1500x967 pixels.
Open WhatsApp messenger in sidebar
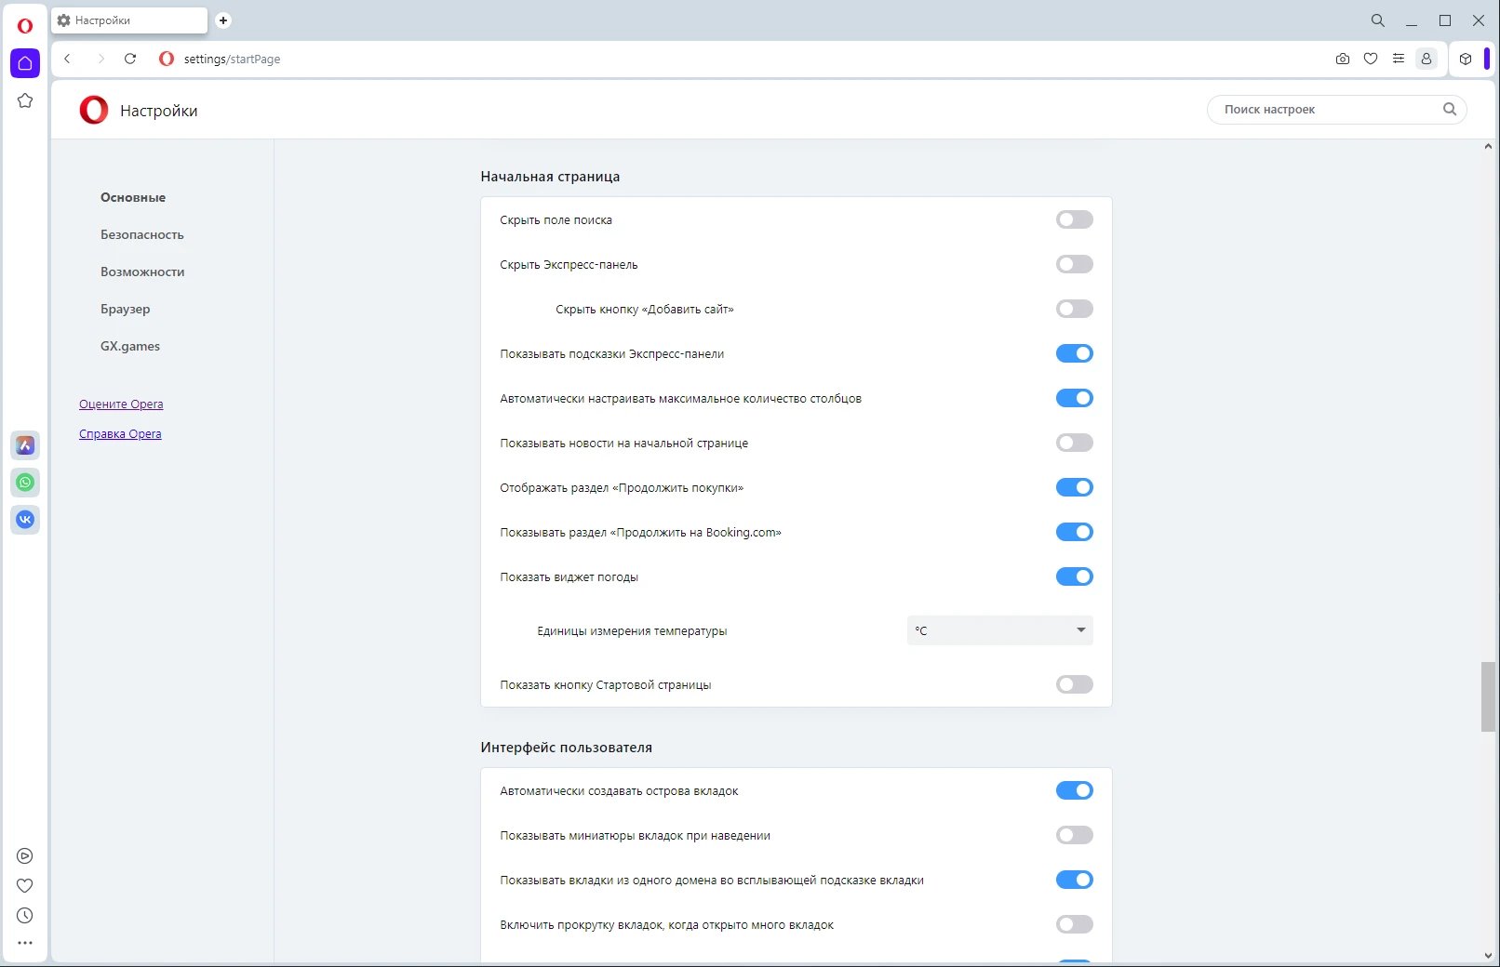(x=25, y=483)
